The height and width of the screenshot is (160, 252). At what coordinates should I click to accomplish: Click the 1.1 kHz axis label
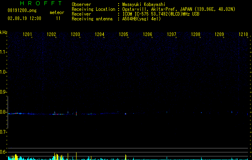coord(3,52)
